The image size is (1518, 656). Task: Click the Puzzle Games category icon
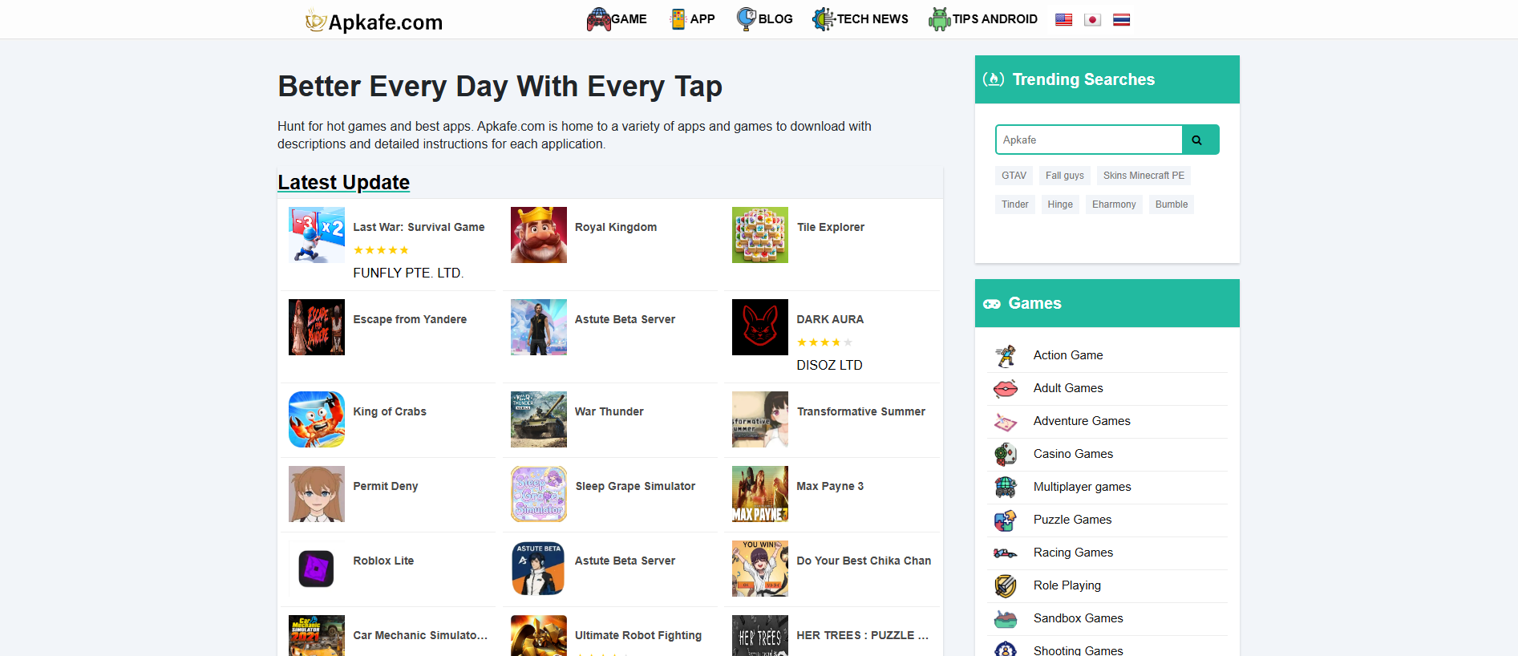pos(1006,520)
